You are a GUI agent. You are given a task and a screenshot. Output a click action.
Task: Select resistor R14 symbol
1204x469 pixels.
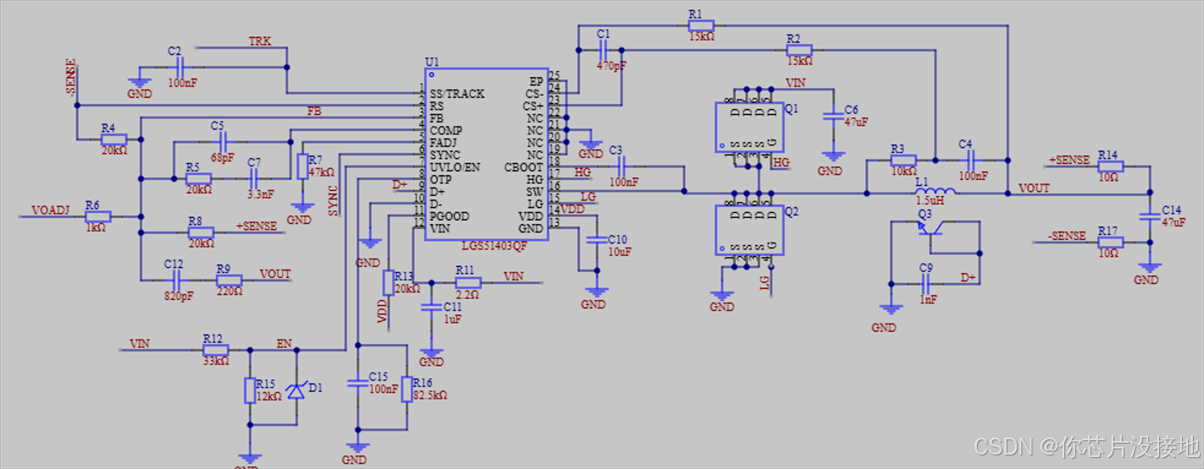click(1110, 166)
